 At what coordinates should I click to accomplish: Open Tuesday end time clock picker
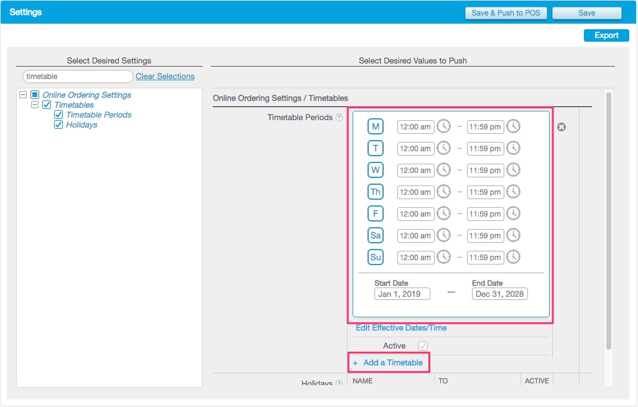pyautogui.click(x=512, y=148)
